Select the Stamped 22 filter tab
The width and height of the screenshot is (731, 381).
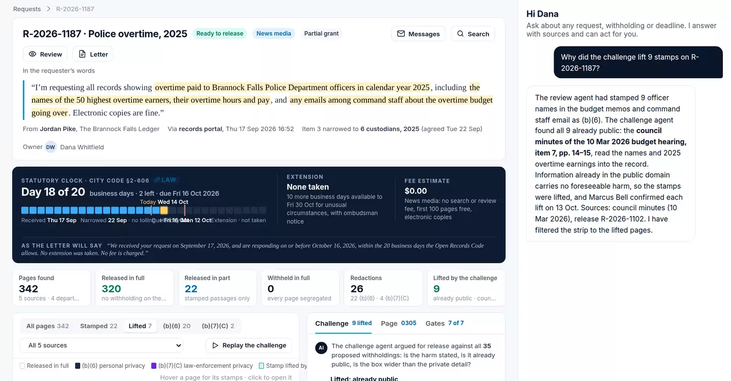coord(98,326)
